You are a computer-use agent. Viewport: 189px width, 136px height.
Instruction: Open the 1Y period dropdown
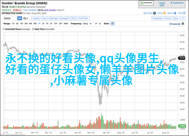[98, 24]
